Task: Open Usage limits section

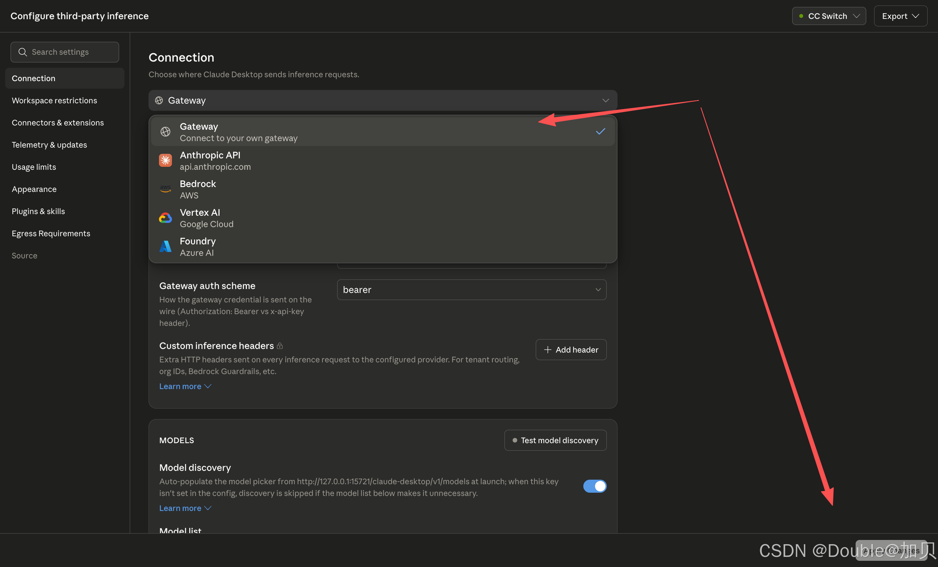Action: [x=65, y=167]
